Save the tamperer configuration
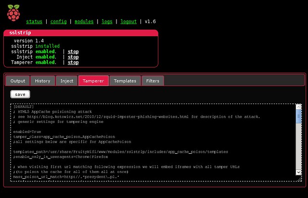 pos(20,94)
